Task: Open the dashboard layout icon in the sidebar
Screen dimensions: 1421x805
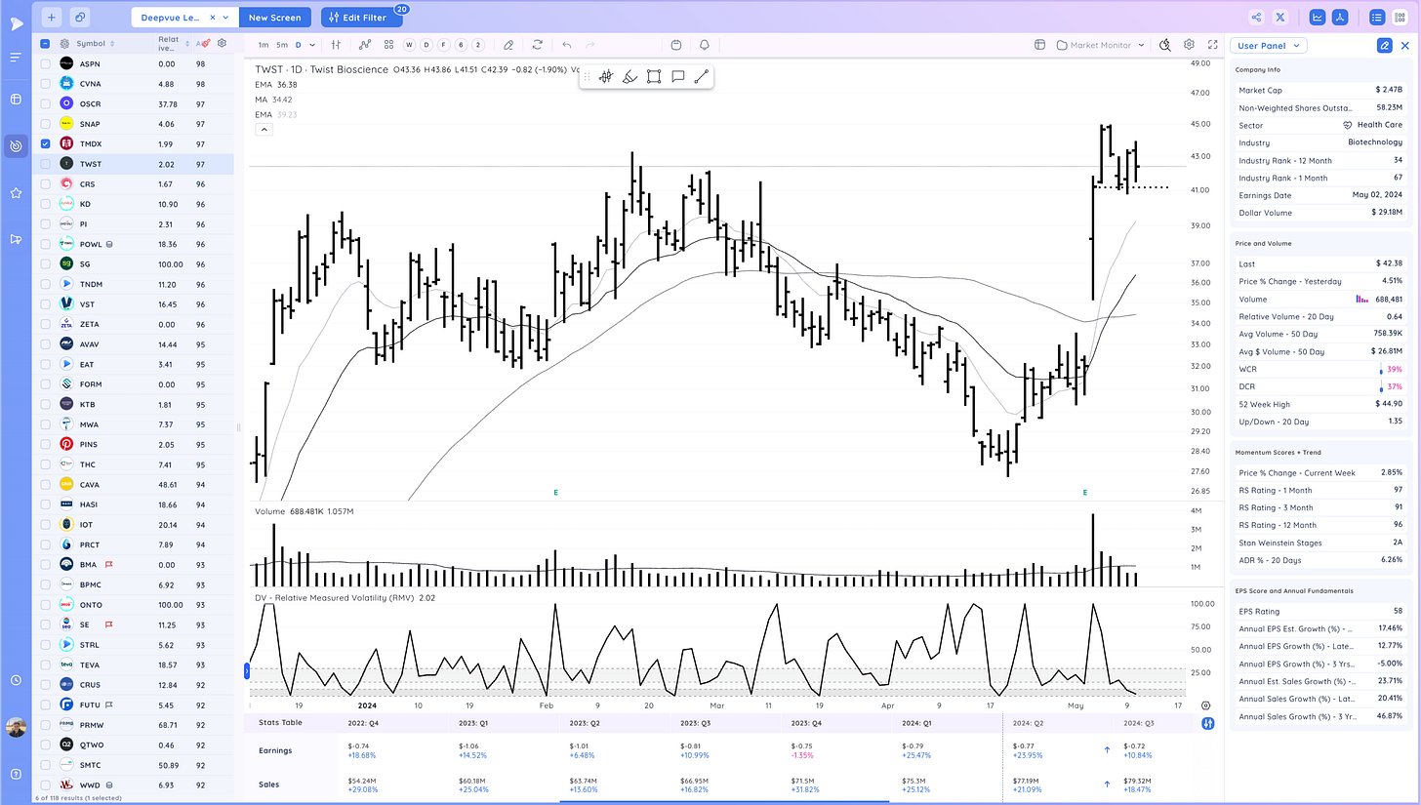Action: pyautogui.click(x=16, y=100)
